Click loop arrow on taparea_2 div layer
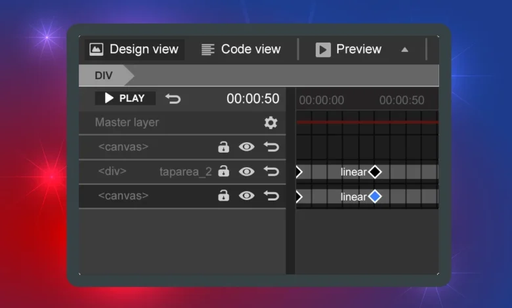The width and height of the screenshot is (512, 308). click(x=271, y=171)
